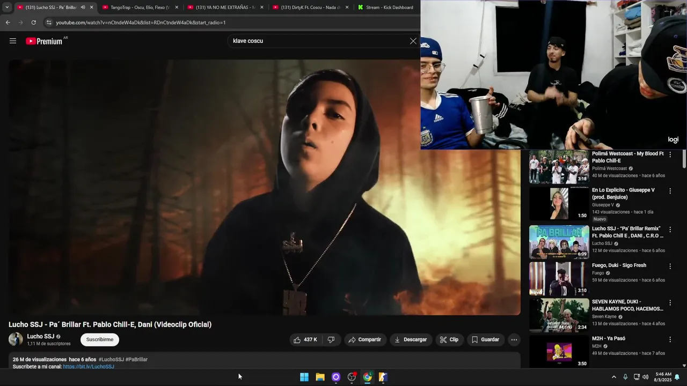Switch to the TangoTrap - Oscu, Elio, Flexo tab
Image resolution: width=687 pixels, height=386 pixels.
[140, 8]
